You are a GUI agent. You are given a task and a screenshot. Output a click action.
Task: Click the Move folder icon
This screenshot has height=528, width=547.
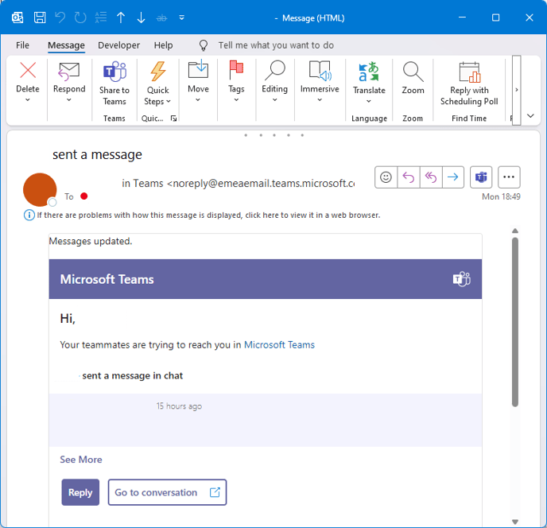click(198, 69)
